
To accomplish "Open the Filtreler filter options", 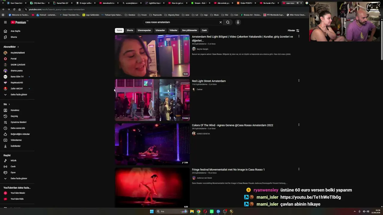I will pyautogui.click(x=293, y=30).
